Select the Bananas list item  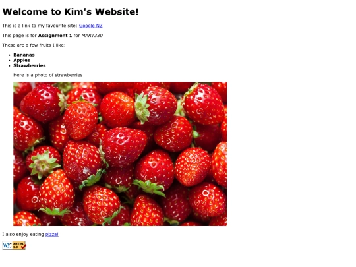(x=24, y=55)
